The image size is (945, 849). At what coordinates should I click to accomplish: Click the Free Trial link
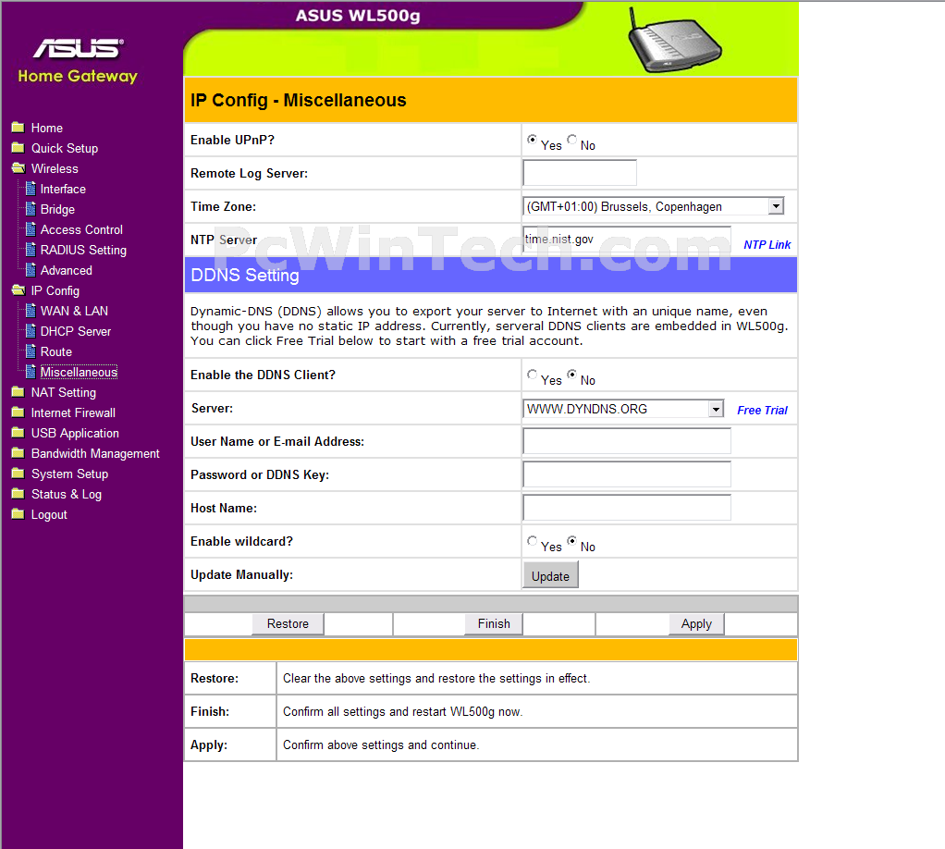pos(762,410)
